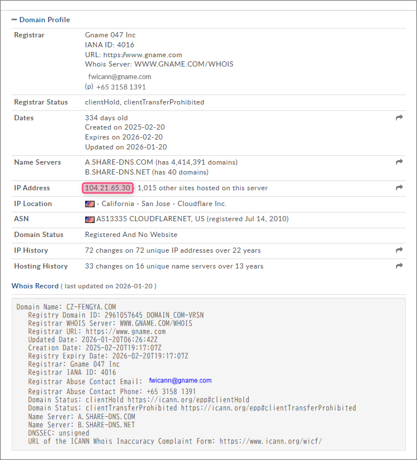Click the US flag next to AS13335
This screenshot has width=417, height=460.
point(90,219)
